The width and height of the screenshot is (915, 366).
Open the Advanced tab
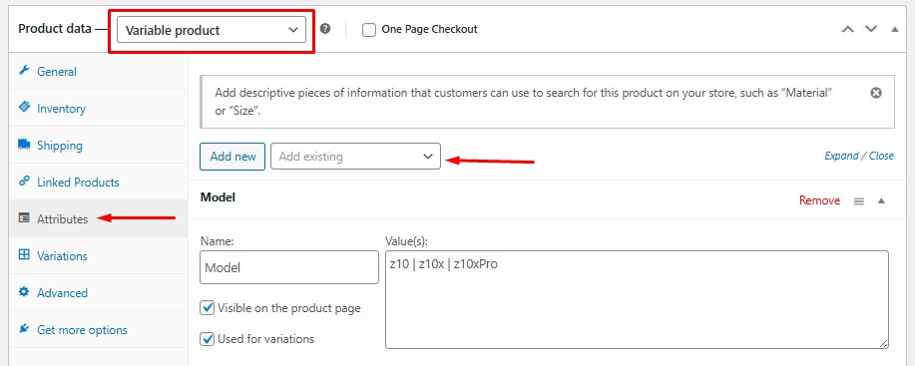[98, 292]
